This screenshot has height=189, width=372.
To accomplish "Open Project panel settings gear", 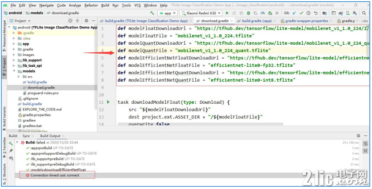I will (x=87, y=21).
